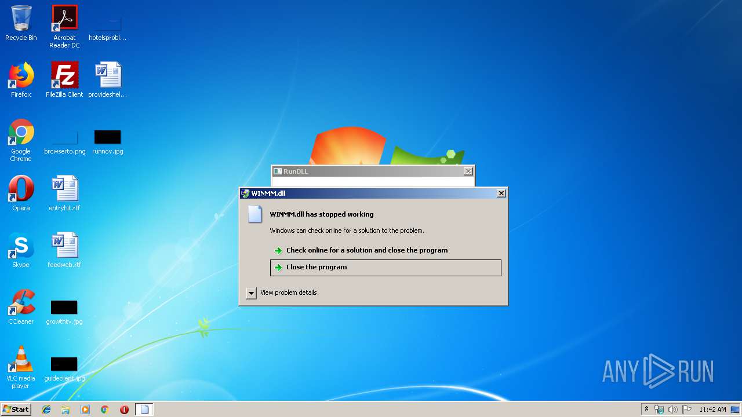The height and width of the screenshot is (417, 742).
Task: Open Action Center flag icon
Action: (x=687, y=409)
